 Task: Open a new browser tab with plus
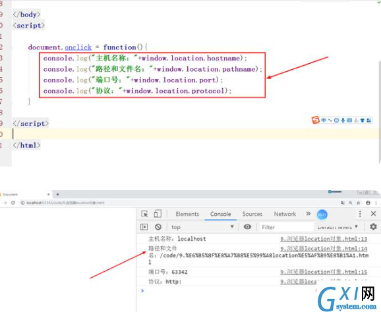click(57, 194)
